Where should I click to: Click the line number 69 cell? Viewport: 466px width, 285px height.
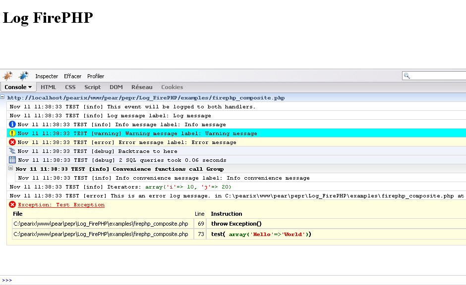pos(200,224)
